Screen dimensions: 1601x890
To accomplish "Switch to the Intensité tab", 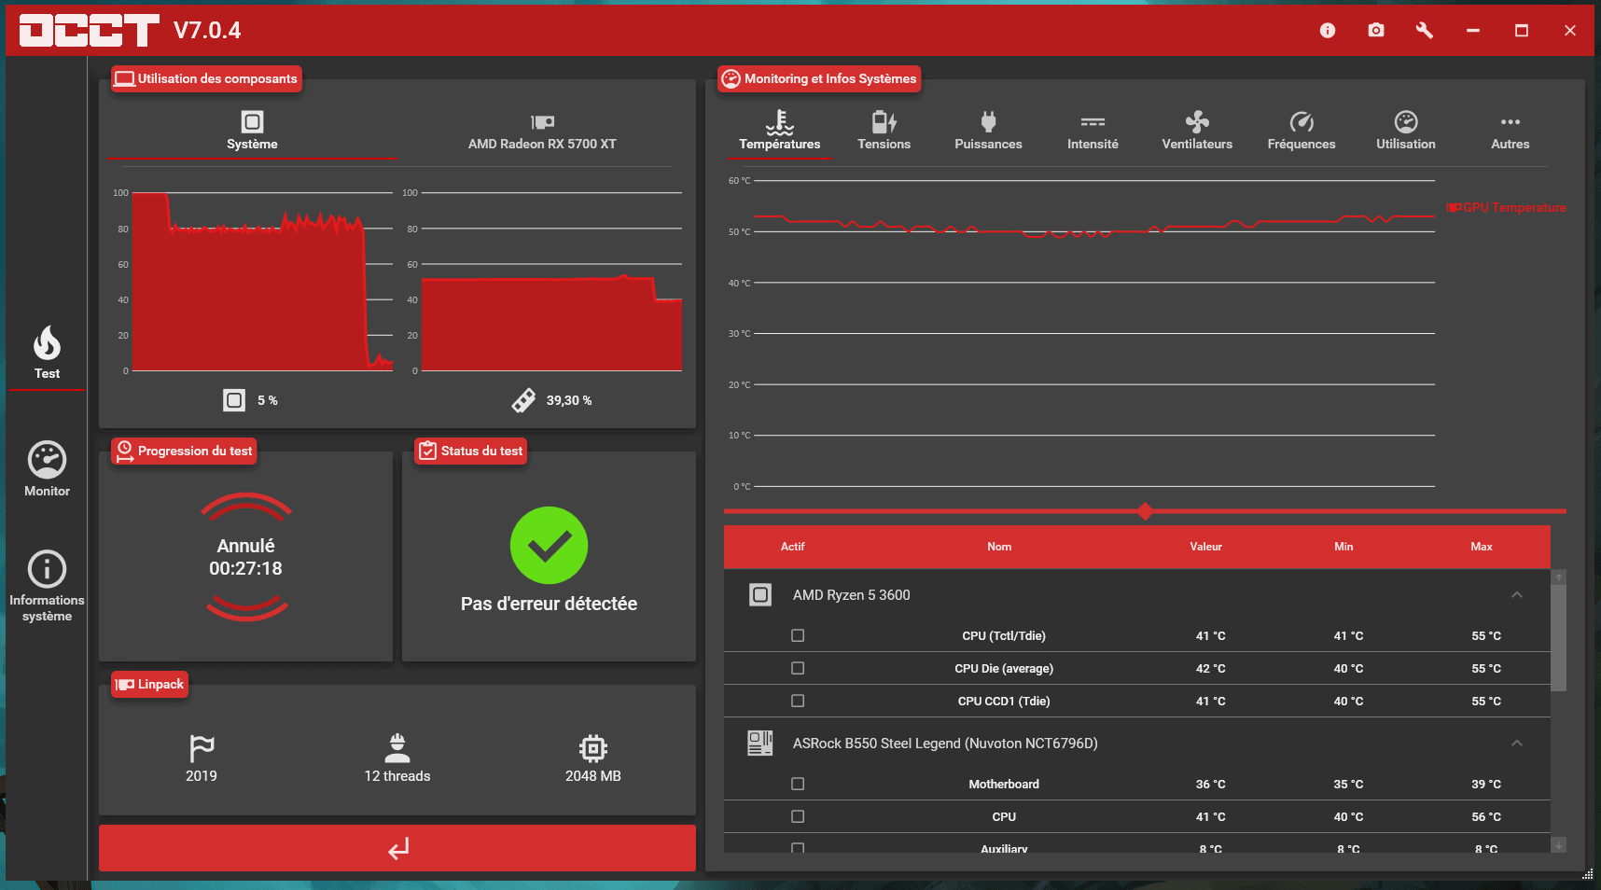I will 1093,132.
